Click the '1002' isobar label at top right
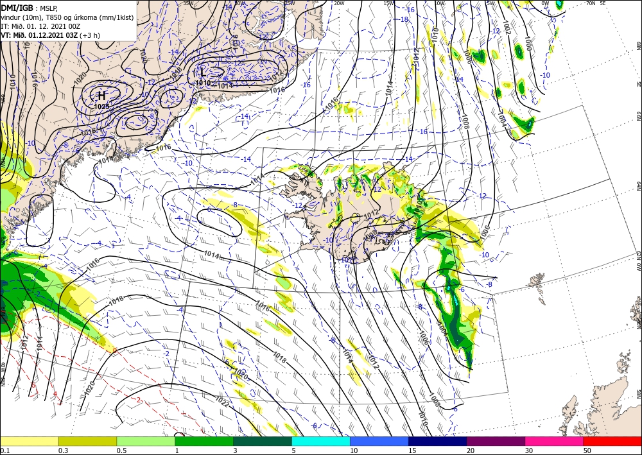The width and height of the screenshot is (642, 455). pyautogui.click(x=507, y=28)
